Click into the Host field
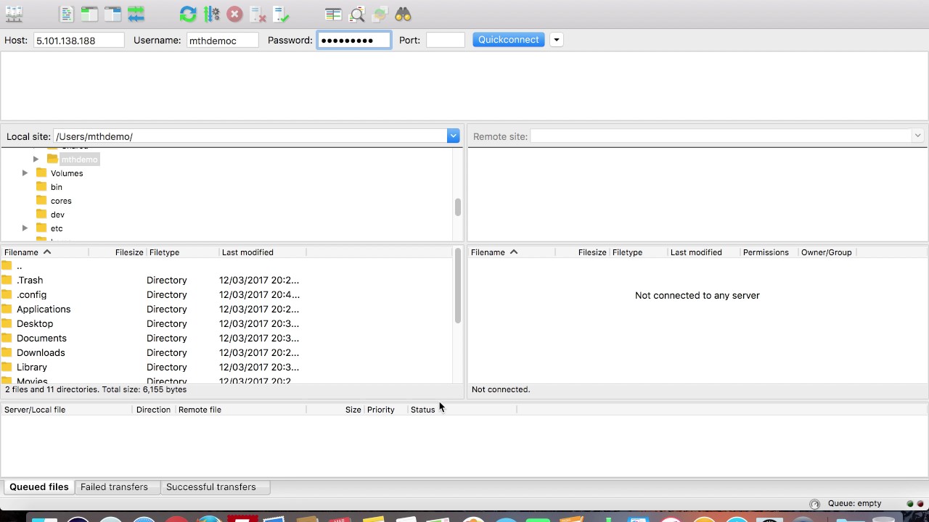This screenshot has width=929, height=522. 78,41
